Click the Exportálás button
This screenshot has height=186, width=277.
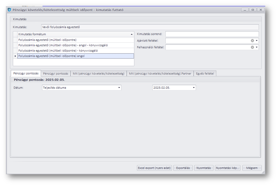pos(183,168)
